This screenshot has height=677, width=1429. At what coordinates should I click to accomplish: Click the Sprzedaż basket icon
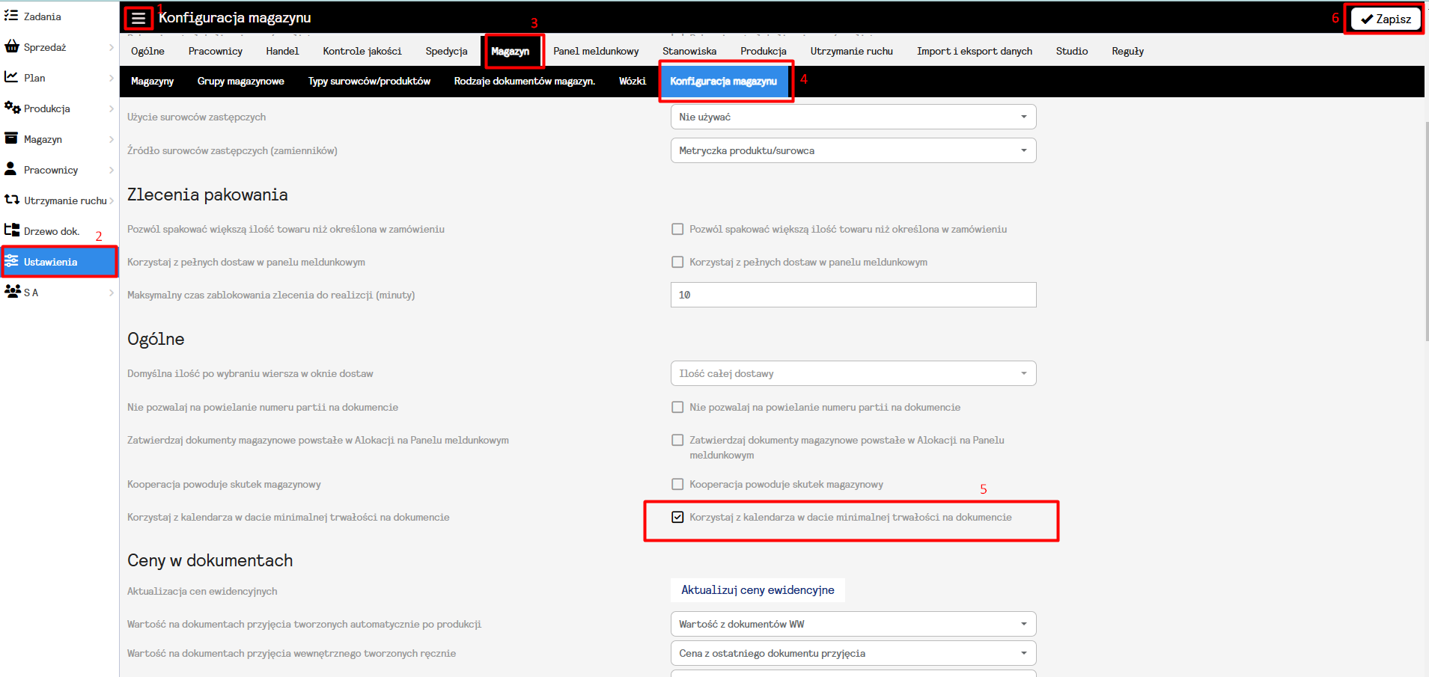pos(11,46)
